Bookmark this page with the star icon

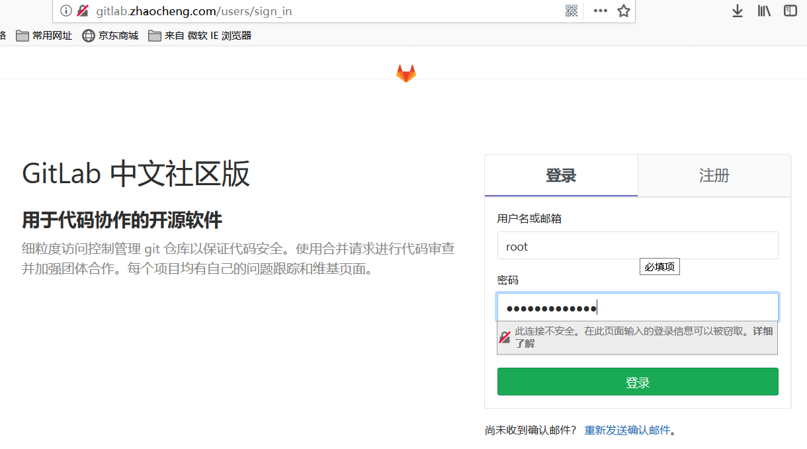pos(624,11)
